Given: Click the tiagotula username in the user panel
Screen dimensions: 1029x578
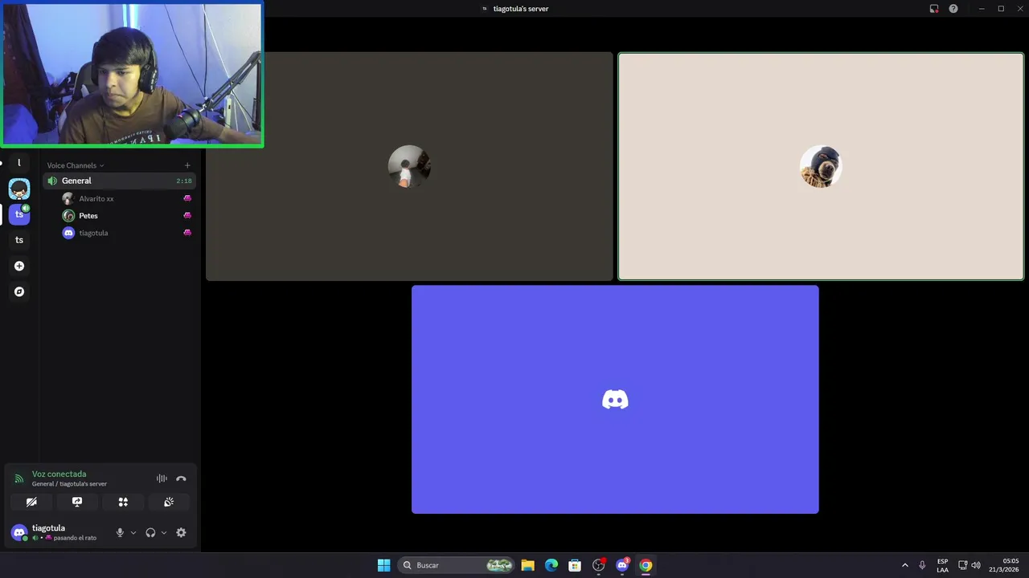Looking at the screenshot, I should point(48,528).
